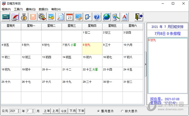
Task: Click the blue help question icon
Action: (97, 17)
